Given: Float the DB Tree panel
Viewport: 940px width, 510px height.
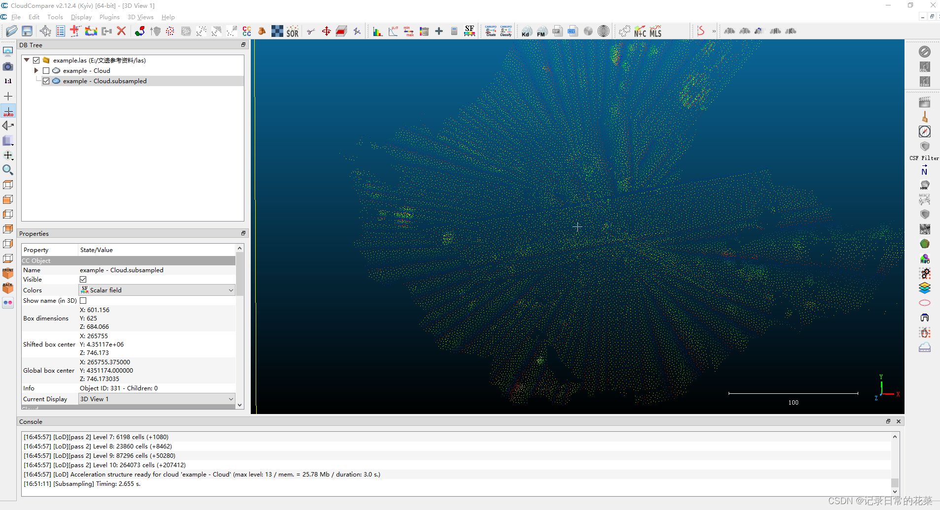Looking at the screenshot, I should (x=243, y=45).
